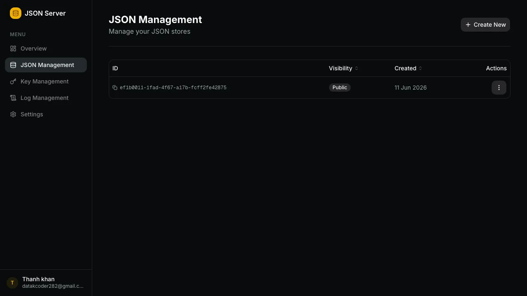
Task: Create a new JSON store
Action: [485, 25]
